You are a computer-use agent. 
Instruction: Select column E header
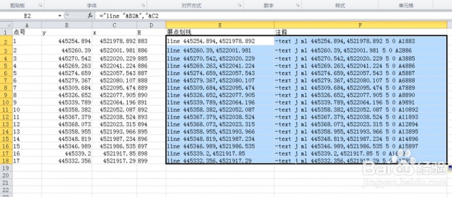click(x=220, y=25)
